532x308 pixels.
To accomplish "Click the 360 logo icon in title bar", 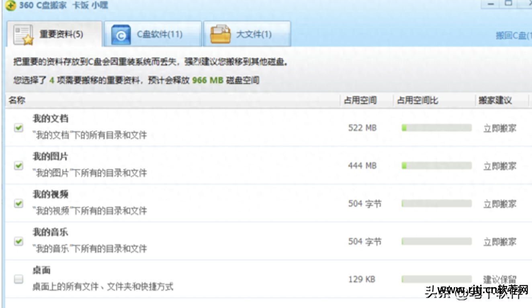I will coord(11,5).
